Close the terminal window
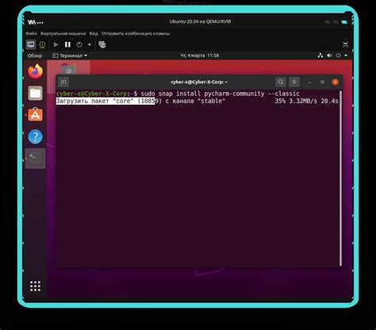 click(x=335, y=82)
